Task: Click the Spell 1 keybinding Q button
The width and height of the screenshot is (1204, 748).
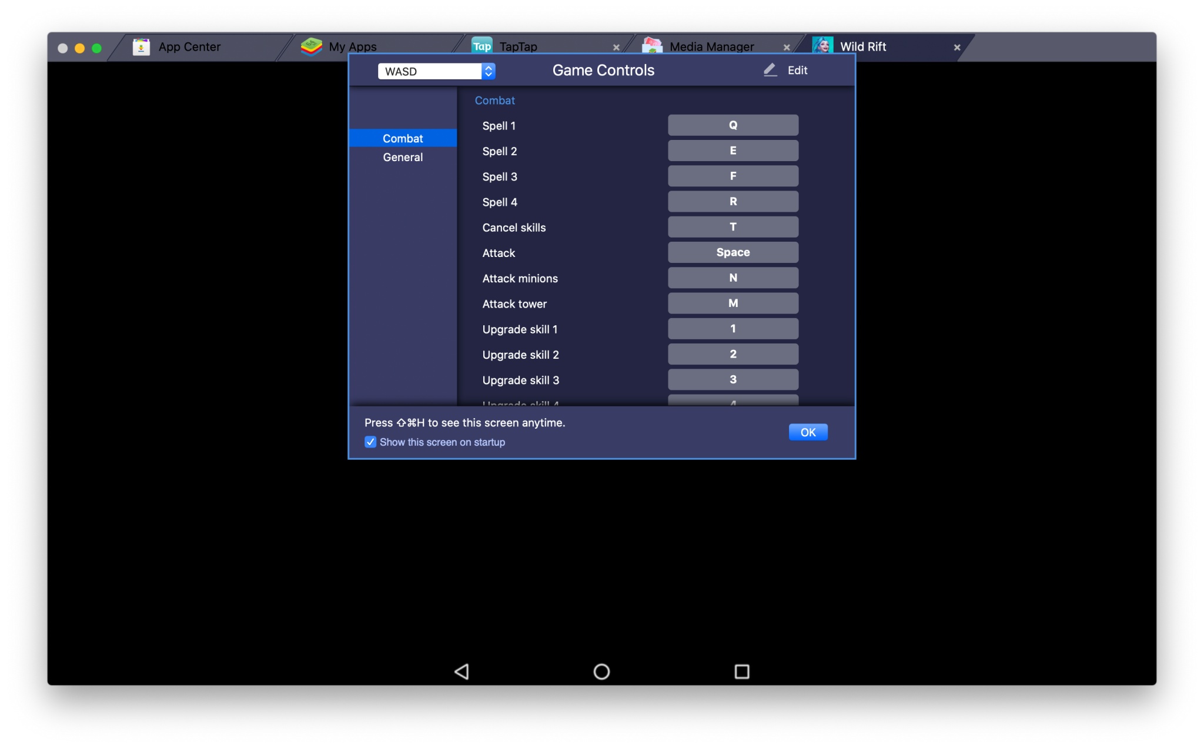Action: [732, 125]
